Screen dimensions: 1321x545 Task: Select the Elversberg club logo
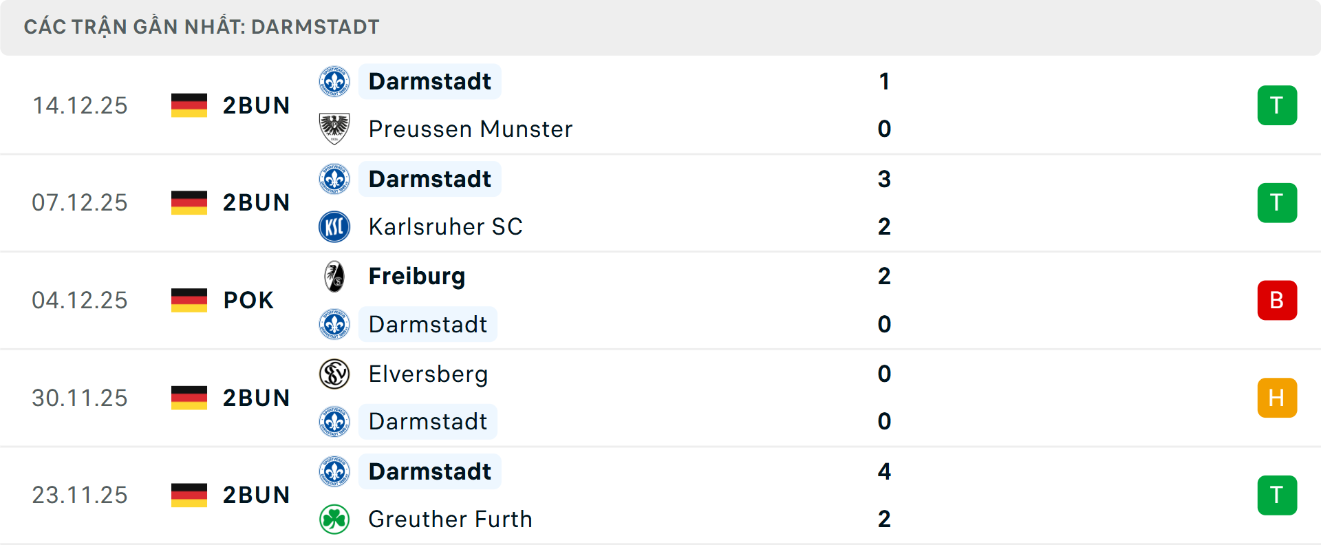(x=334, y=374)
